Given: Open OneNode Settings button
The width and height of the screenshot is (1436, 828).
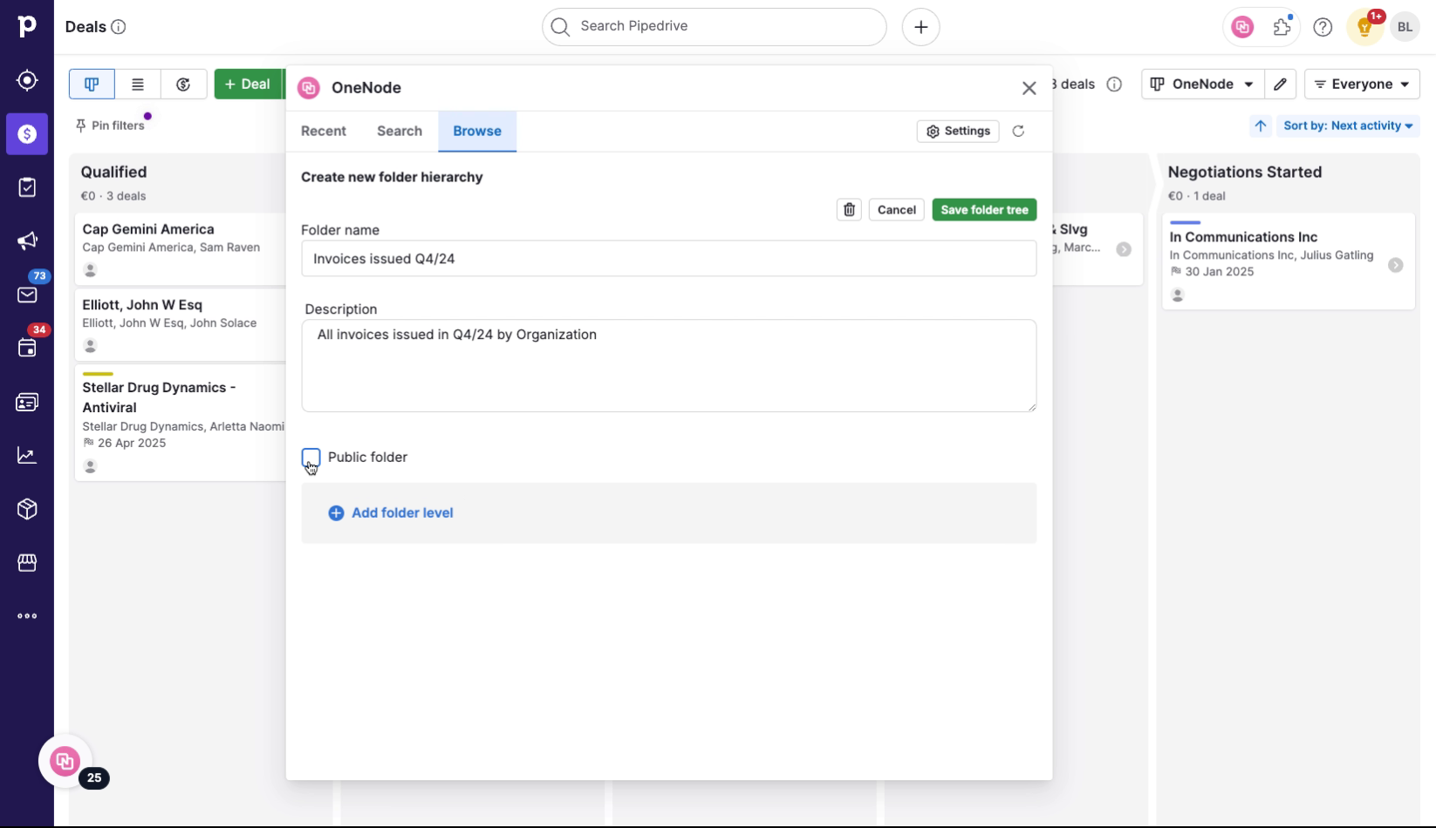Looking at the screenshot, I should point(958,132).
